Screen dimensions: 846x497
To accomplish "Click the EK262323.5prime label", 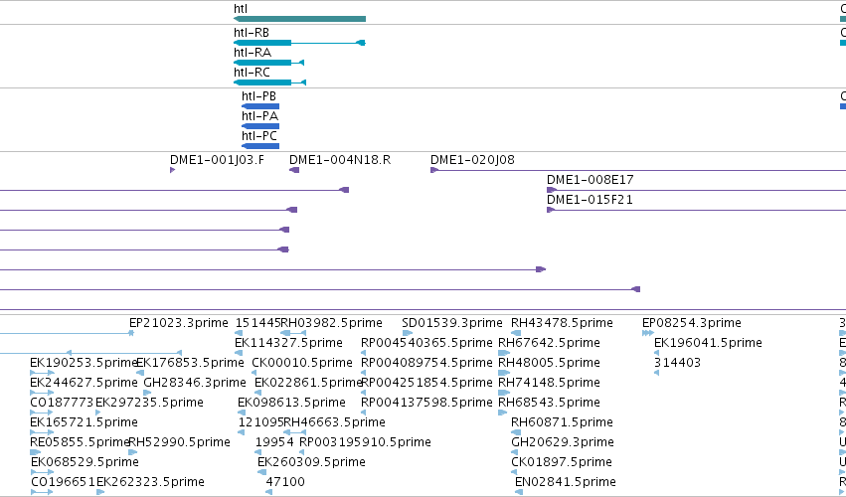I will tap(150, 482).
